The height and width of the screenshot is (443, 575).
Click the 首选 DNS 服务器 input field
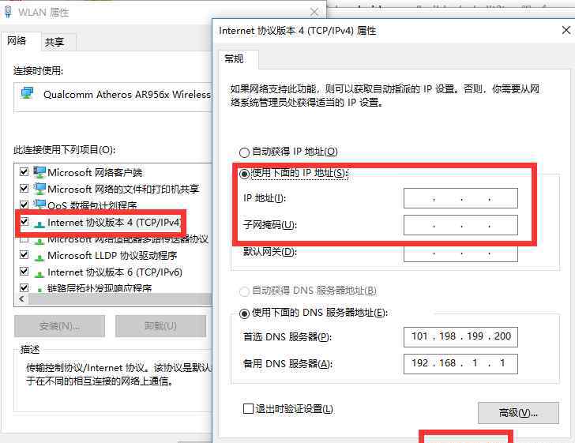pyautogui.click(x=460, y=336)
